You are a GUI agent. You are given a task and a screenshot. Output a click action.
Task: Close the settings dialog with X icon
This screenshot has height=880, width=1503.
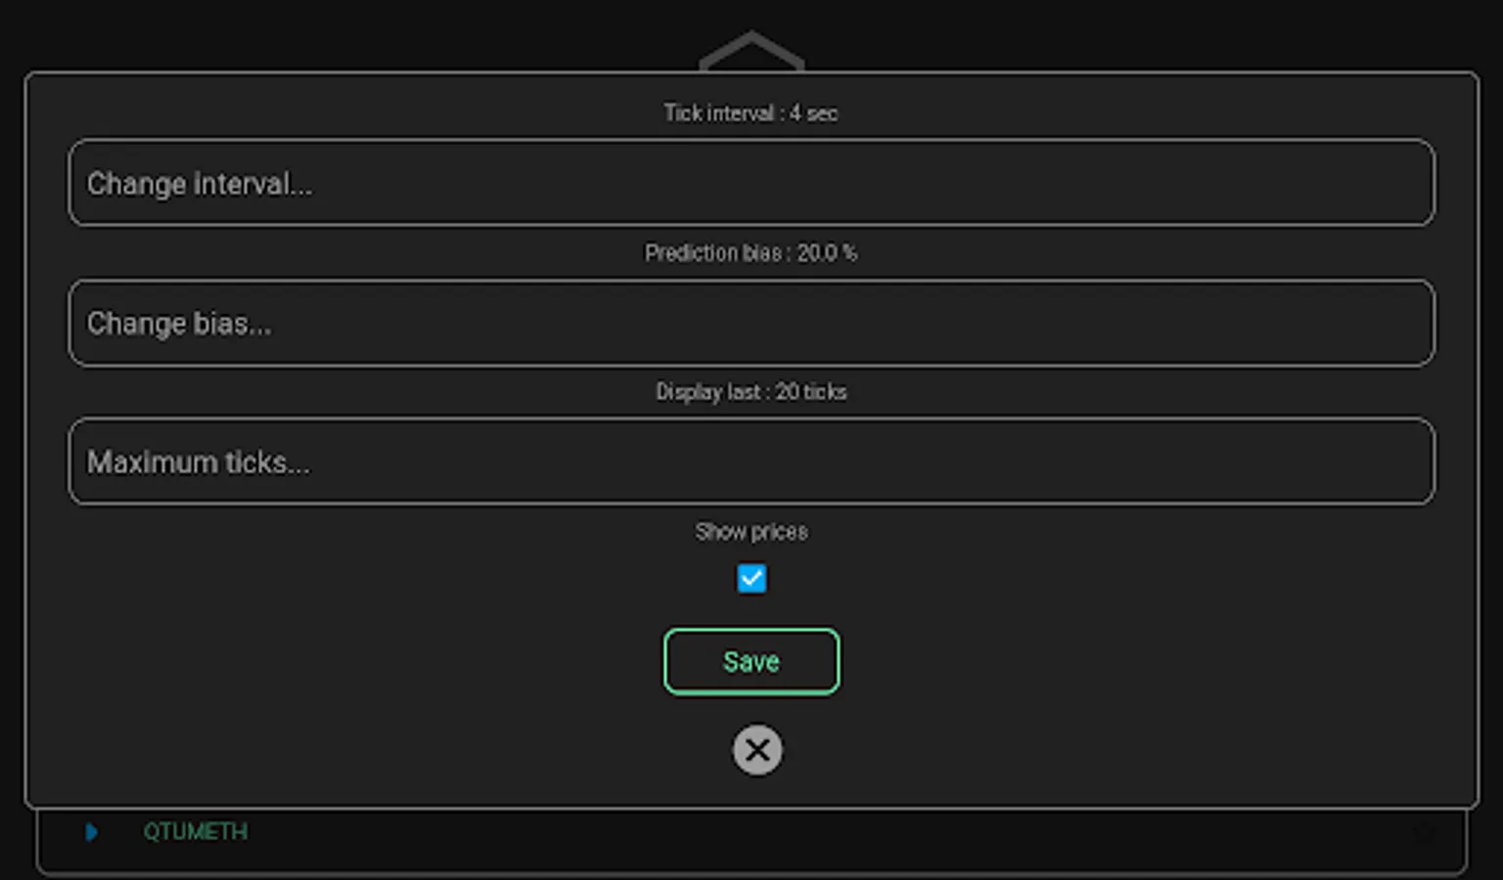pos(757,750)
